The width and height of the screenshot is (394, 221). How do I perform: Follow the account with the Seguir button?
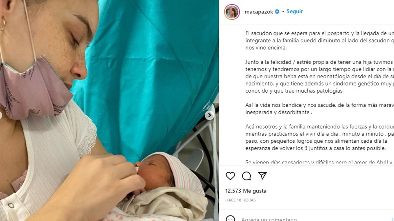point(295,11)
